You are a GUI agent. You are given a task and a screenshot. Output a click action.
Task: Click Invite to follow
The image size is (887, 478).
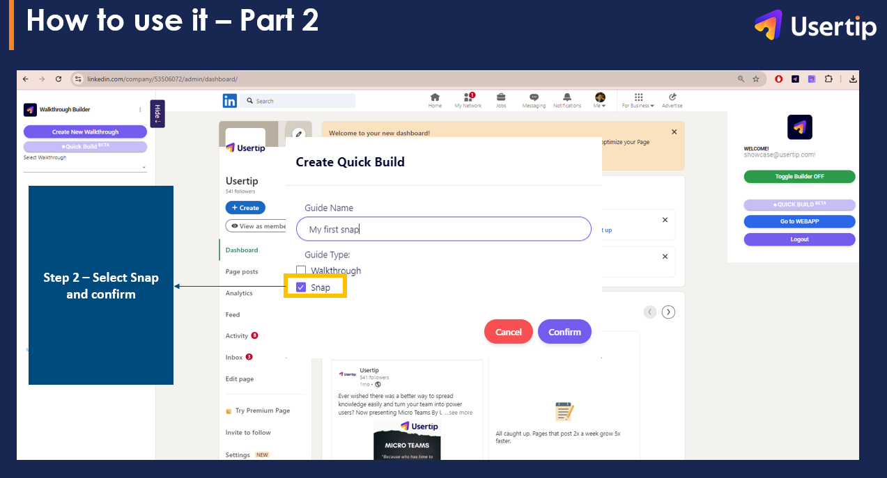pos(248,433)
